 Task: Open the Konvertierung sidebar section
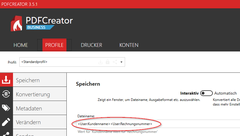(40, 94)
